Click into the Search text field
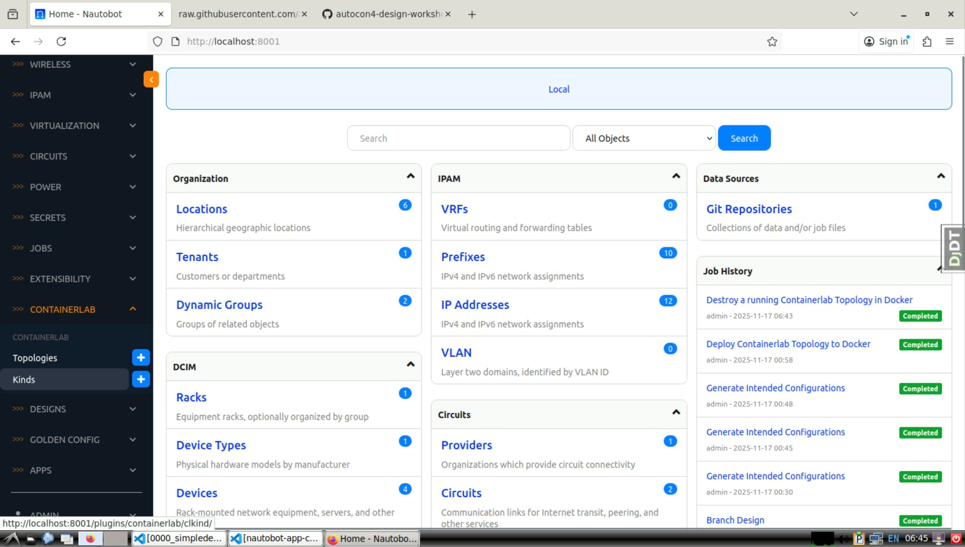The width and height of the screenshot is (965, 547). click(x=458, y=138)
